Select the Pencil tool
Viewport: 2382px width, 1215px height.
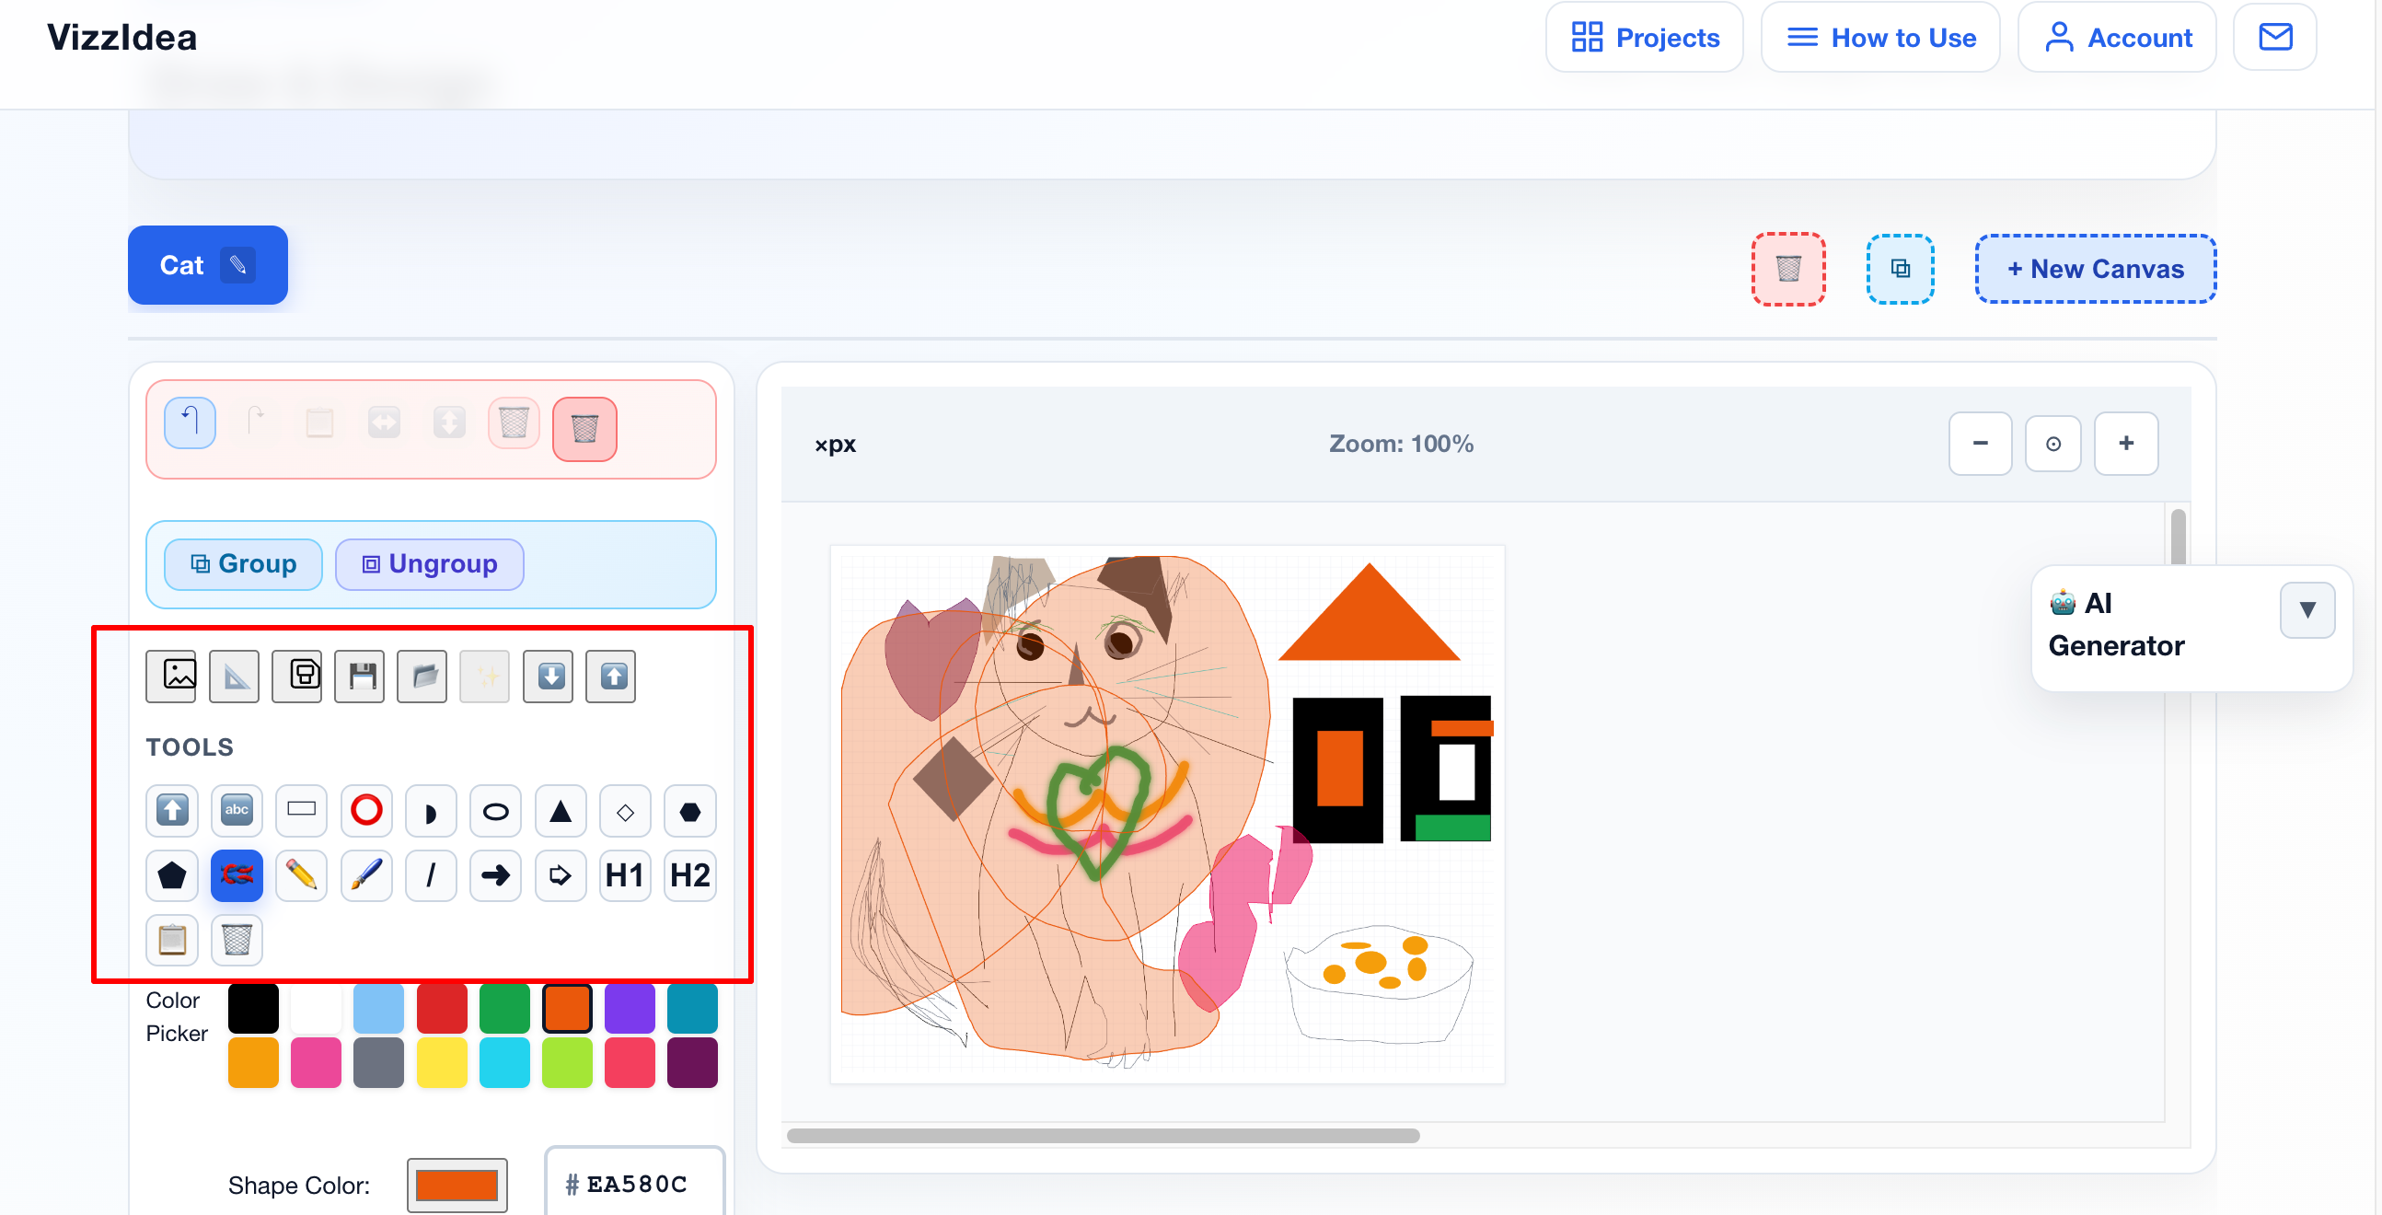pyautogui.click(x=301, y=874)
